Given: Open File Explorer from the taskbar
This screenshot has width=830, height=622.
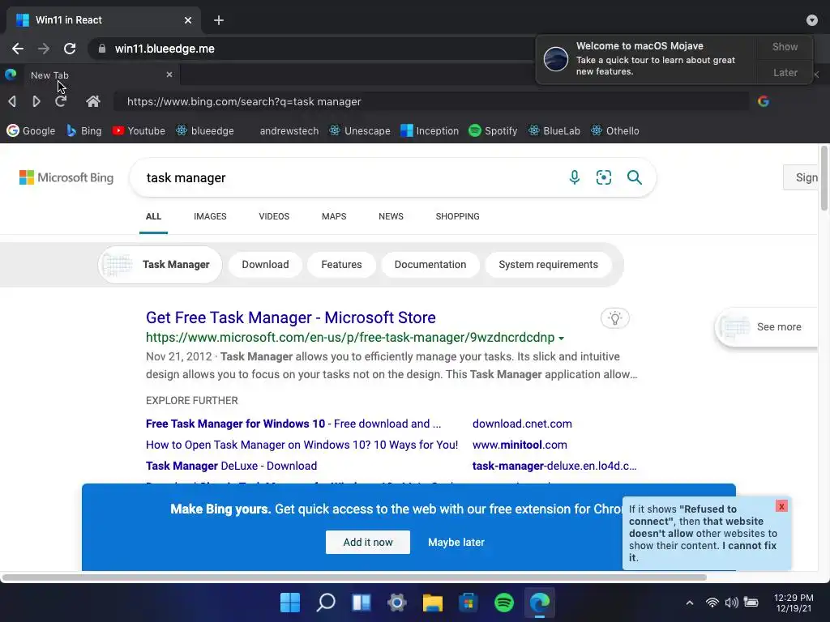Looking at the screenshot, I should click(433, 603).
